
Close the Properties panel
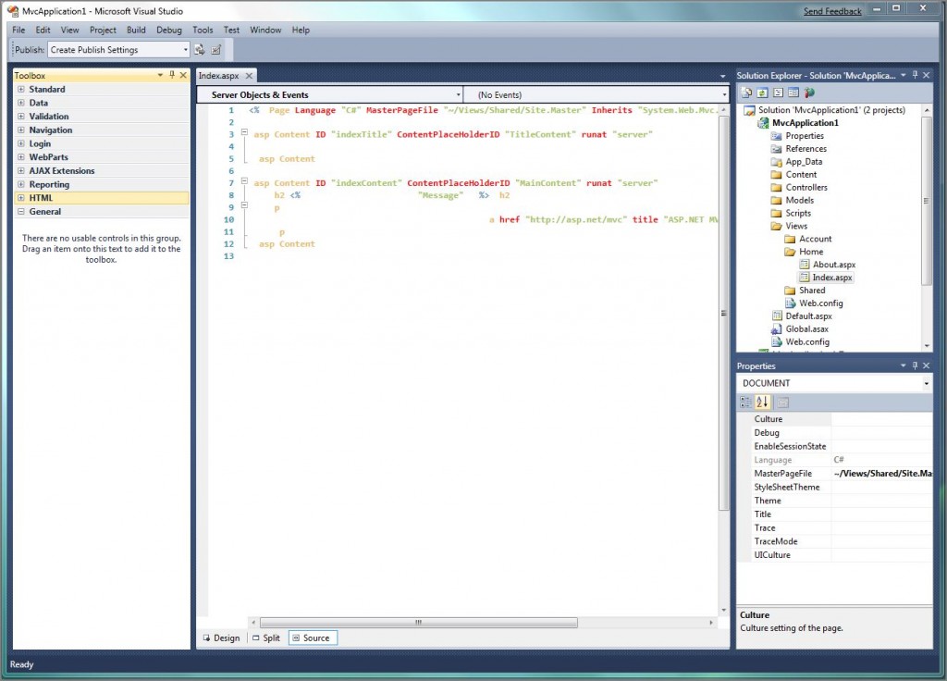tap(927, 365)
